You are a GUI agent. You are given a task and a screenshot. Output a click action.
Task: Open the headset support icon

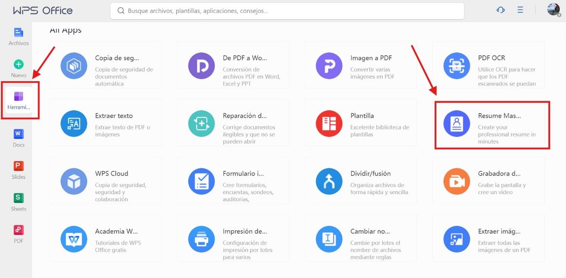coord(500,10)
